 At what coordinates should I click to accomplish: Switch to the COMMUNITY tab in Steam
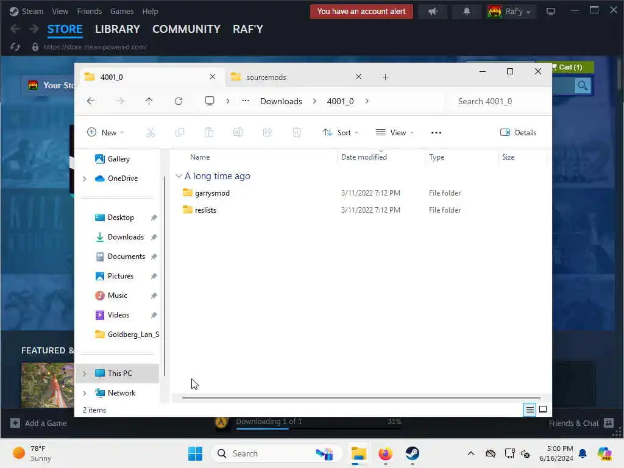coord(186,29)
